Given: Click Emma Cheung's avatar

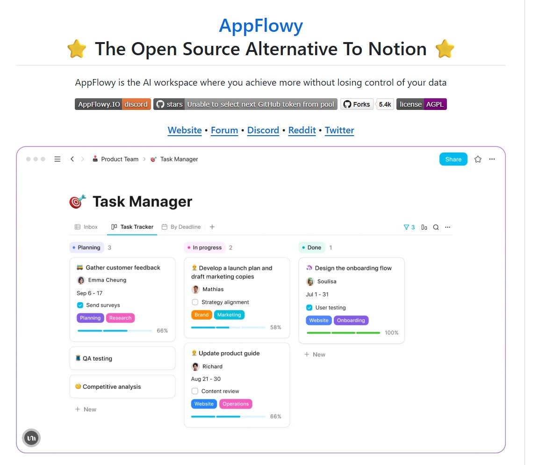Looking at the screenshot, I should 81,280.
